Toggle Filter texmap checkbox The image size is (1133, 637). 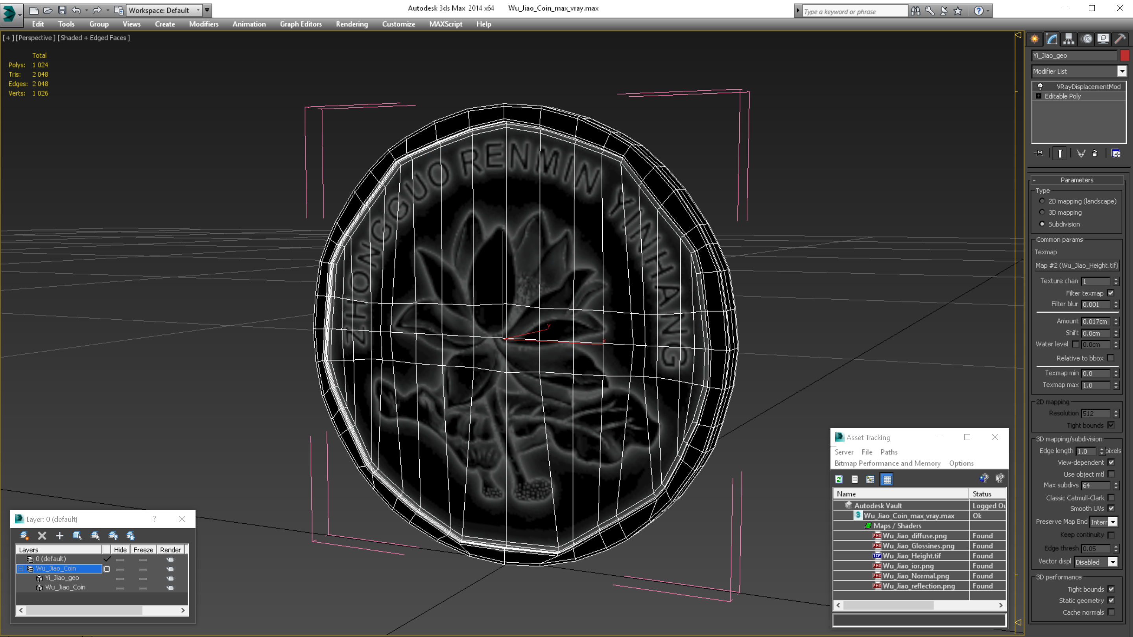coord(1111,293)
